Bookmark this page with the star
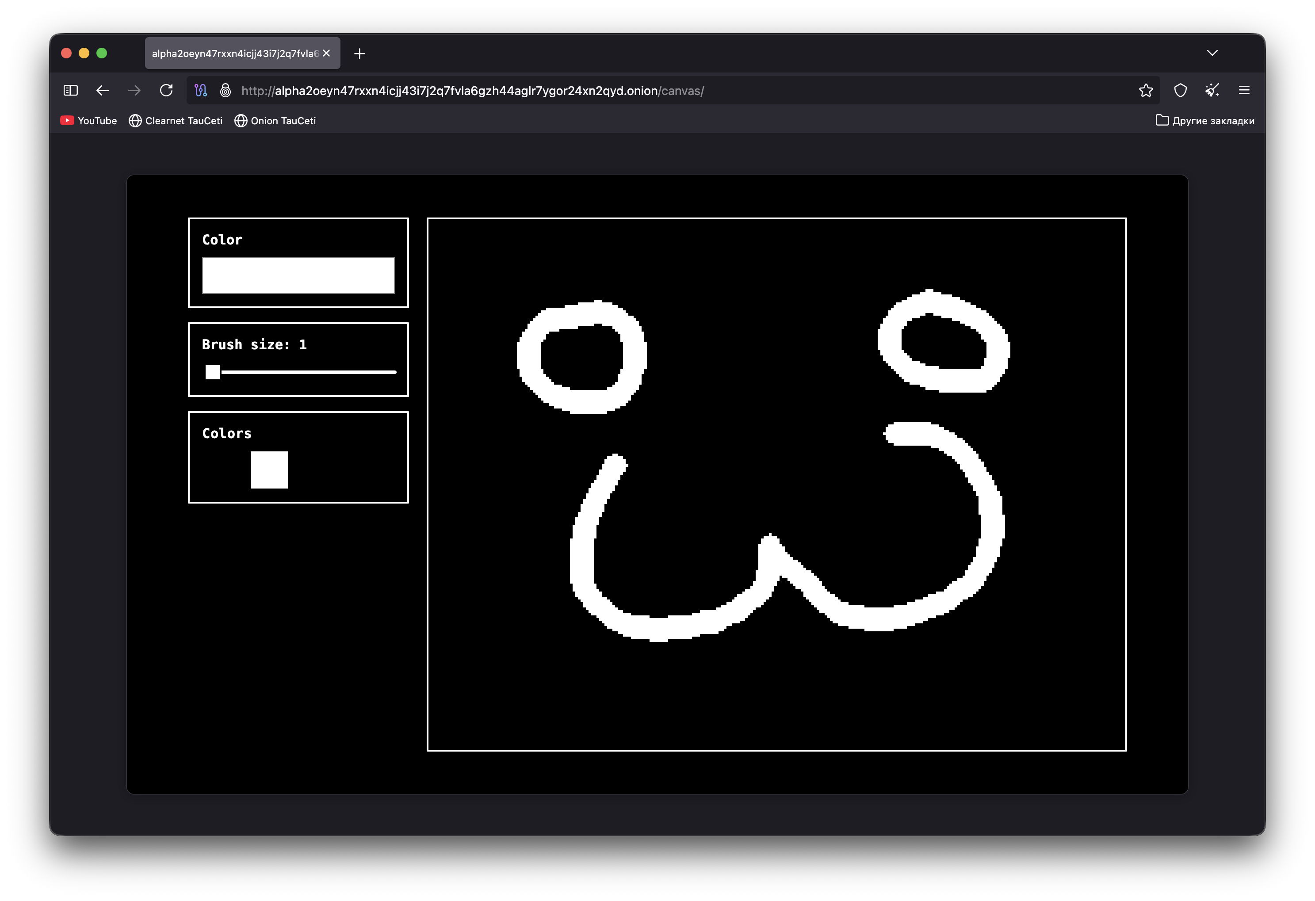 click(1146, 91)
